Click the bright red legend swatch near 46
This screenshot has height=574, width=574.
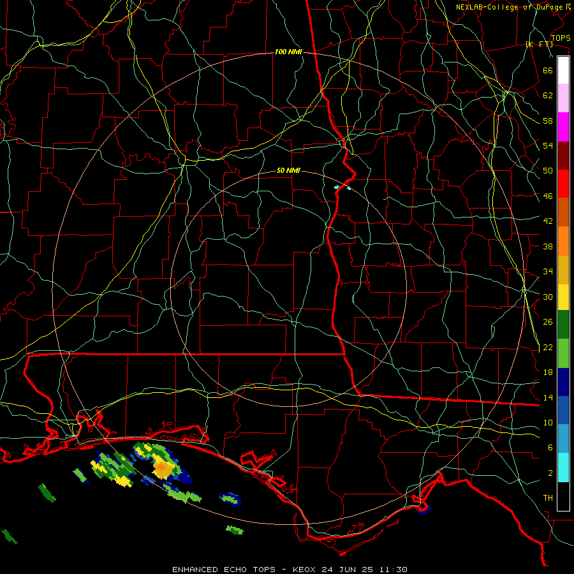[x=563, y=184]
